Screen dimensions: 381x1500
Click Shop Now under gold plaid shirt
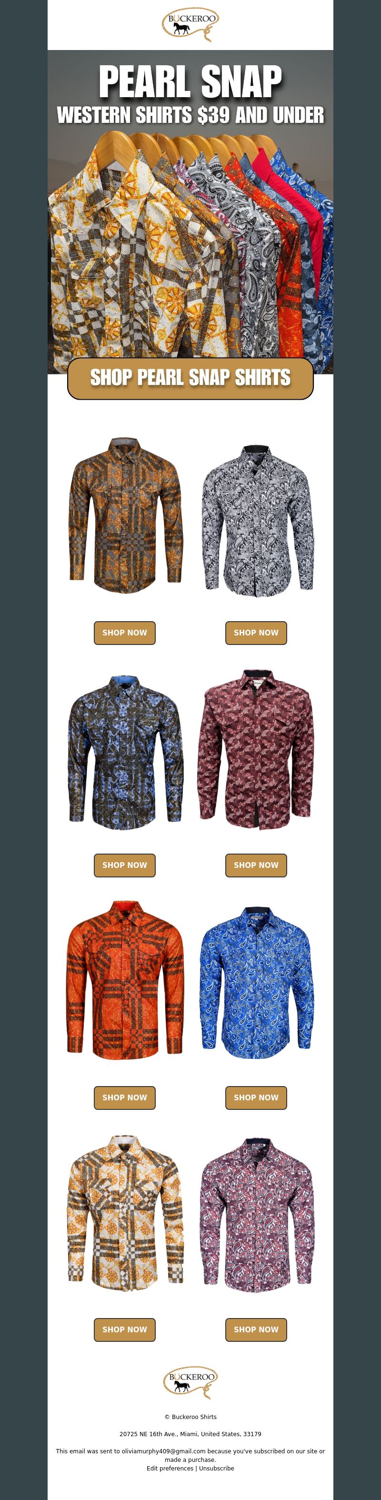coord(125,633)
